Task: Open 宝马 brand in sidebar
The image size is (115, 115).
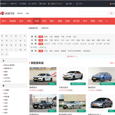Action: [x=6, y=93]
